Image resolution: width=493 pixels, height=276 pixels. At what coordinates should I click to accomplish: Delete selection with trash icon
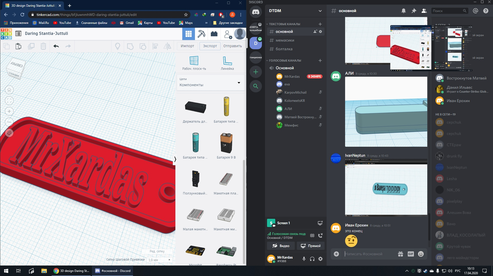43,46
